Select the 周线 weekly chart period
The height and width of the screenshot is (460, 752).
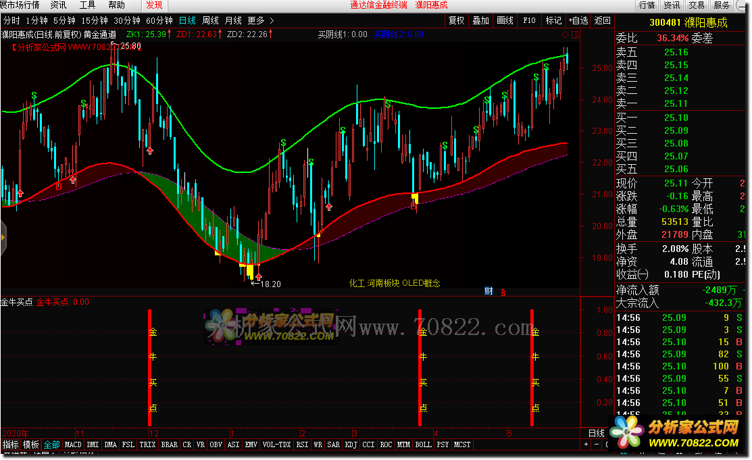click(x=211, y=21)
